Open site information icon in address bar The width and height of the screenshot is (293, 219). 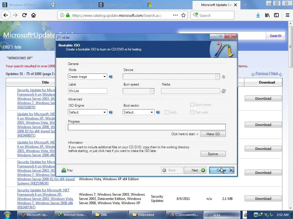pyautogui.click(x=62, y=15)
